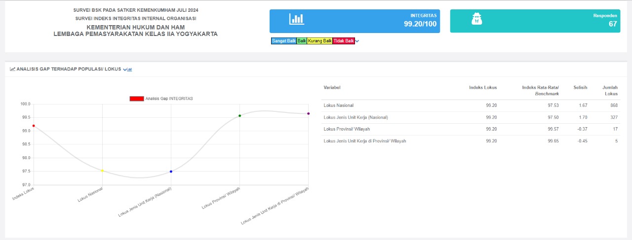Select the Lokus Nasional table row label
Screen dimensions: 632x240
click(338, 105)
